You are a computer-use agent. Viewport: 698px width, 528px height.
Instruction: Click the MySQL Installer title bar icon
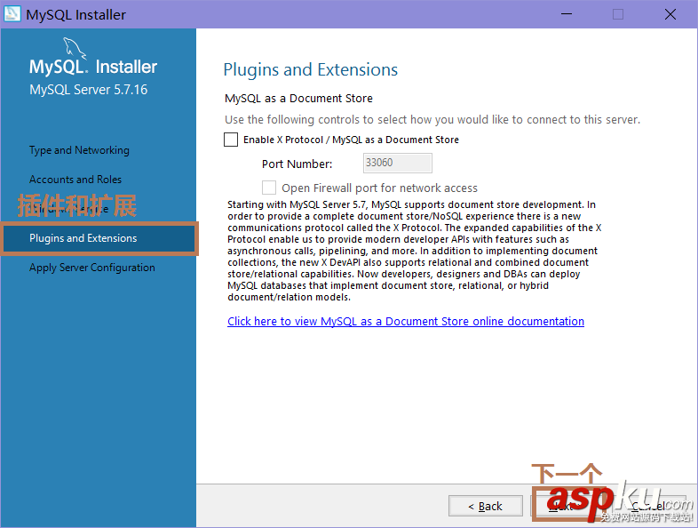(12, 14)
